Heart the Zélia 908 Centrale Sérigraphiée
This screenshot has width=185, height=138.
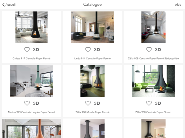pyautogui.click(x=149, y=50)
